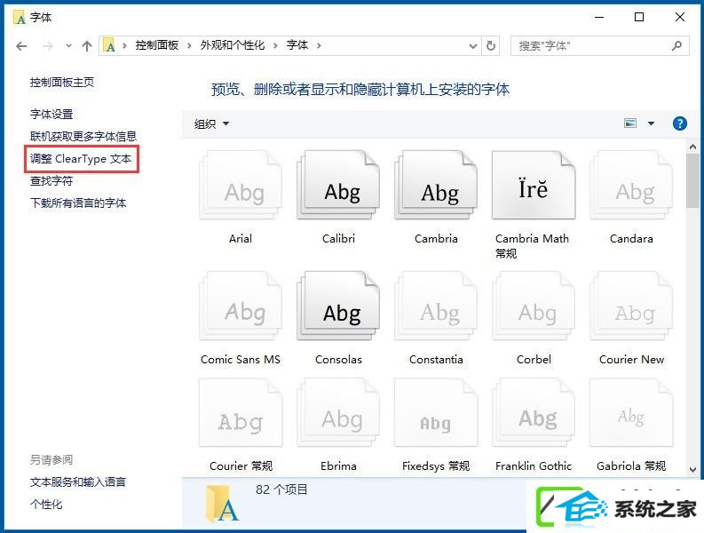Select the Comic Sans MS font icon
704x533 pixels.
[x=241, y=306]
